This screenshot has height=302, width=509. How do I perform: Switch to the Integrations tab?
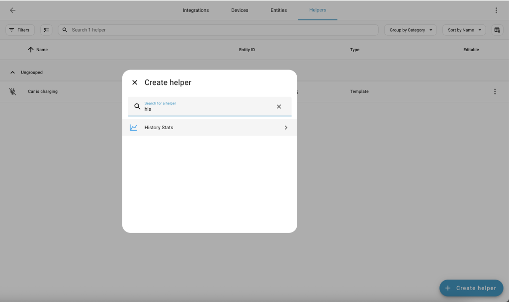coord(196,10)
